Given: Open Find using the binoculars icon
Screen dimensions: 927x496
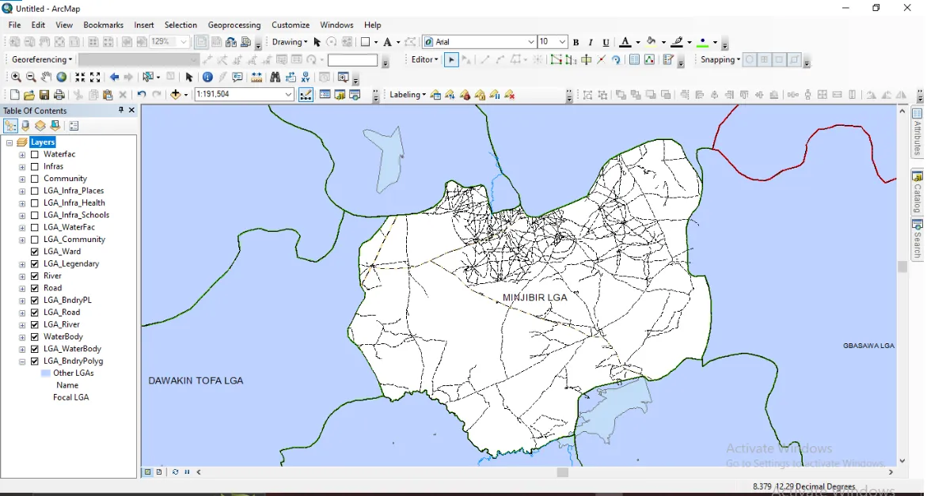Looking at the screenshot, I should point(275,76).
